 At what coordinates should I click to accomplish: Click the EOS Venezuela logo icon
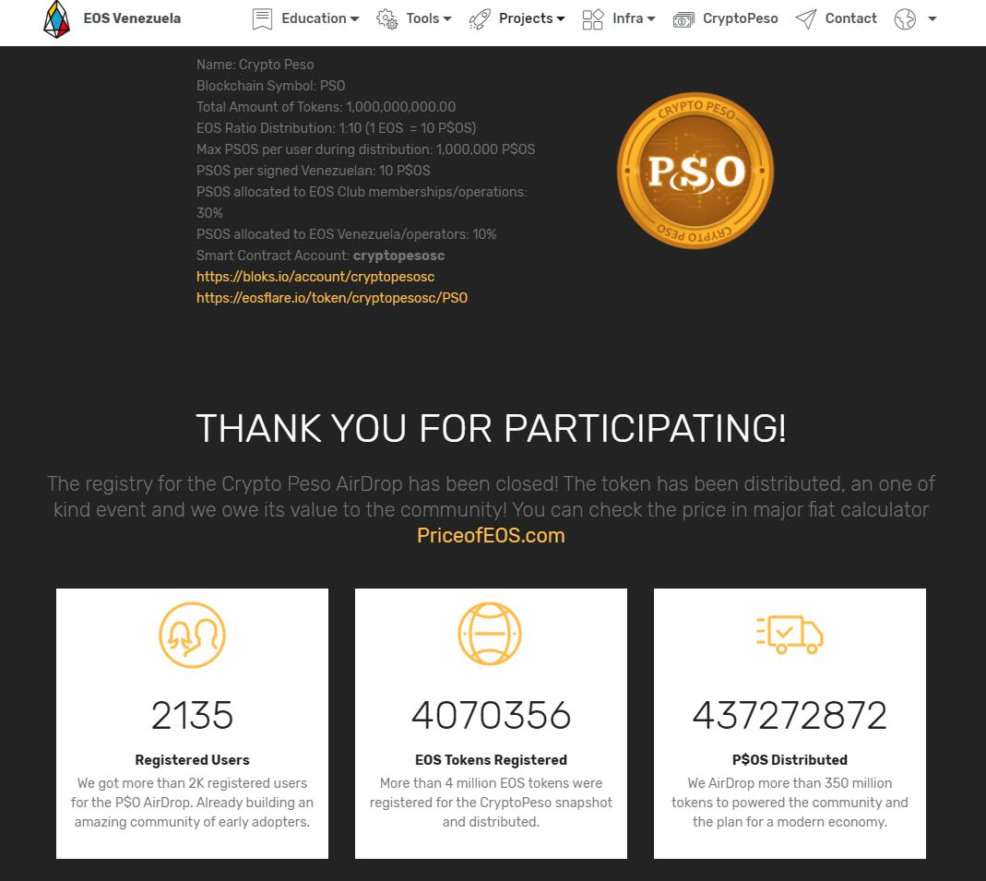[x=56, y=18]
